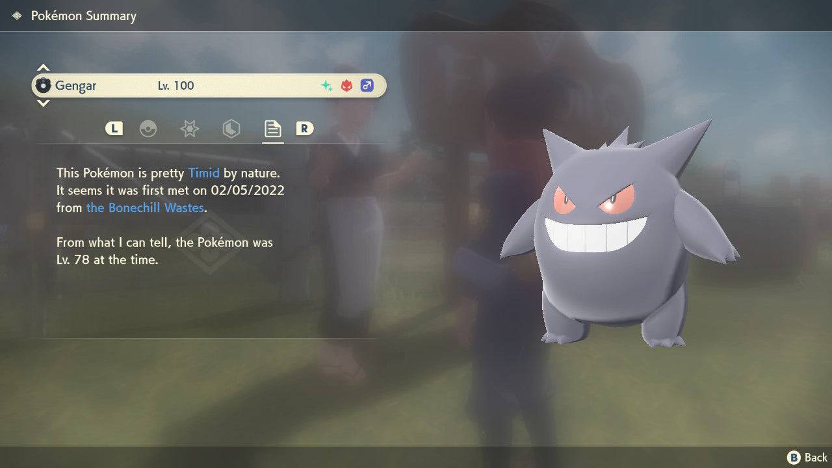Open the star-shaped stats tab

[189, 129]
